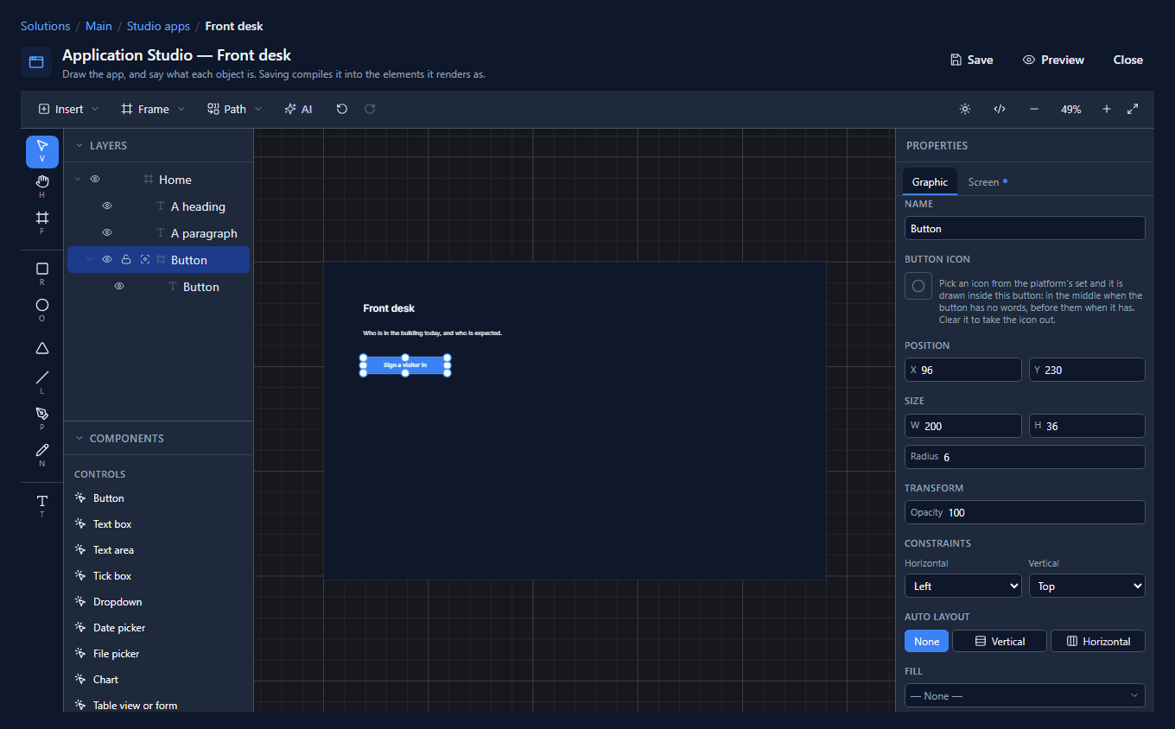This screenshot has height=729, width=1175.
Task: Hide the Home layer
Action: click(95, 180)
